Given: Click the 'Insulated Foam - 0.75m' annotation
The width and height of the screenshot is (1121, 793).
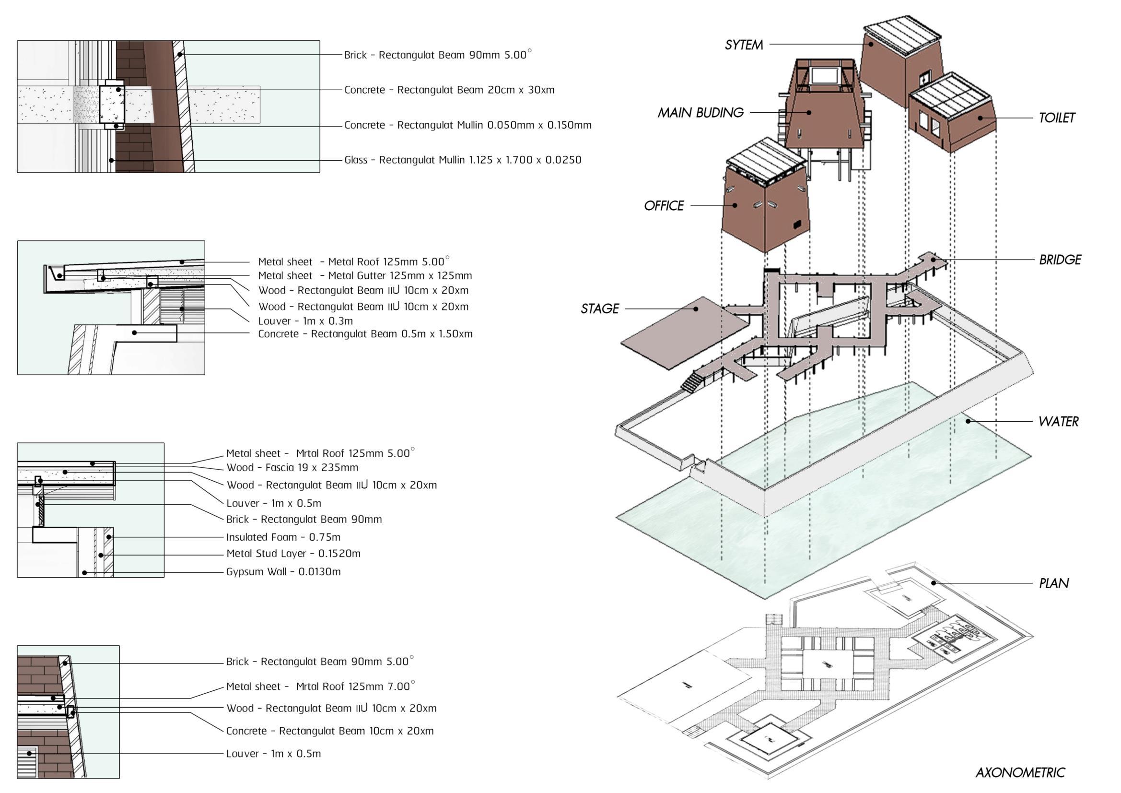Looking at the screenshot, I should (x=283, y=537).
